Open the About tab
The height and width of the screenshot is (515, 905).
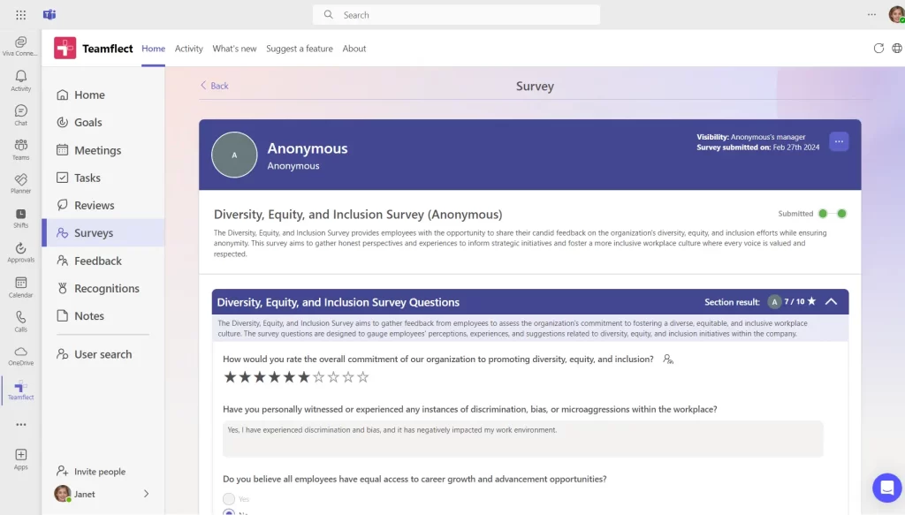coord(354,49)
